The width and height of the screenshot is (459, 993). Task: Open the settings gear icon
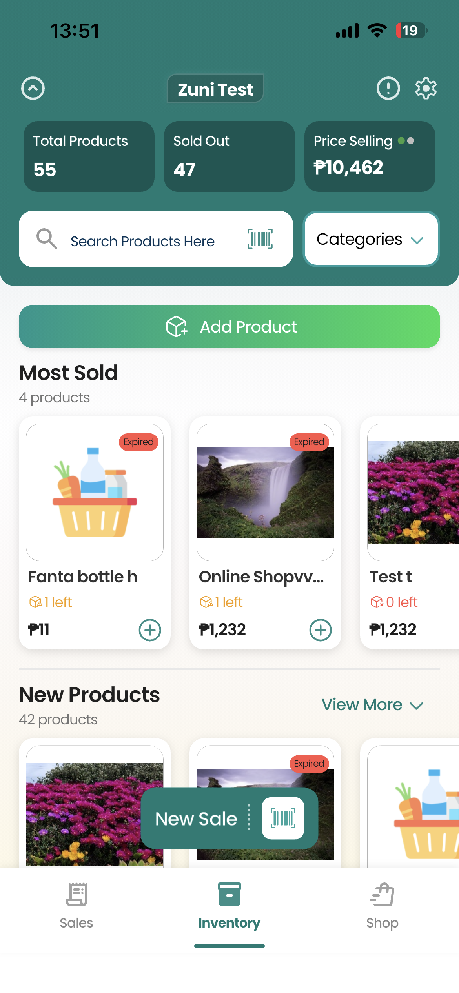(426, 88)
